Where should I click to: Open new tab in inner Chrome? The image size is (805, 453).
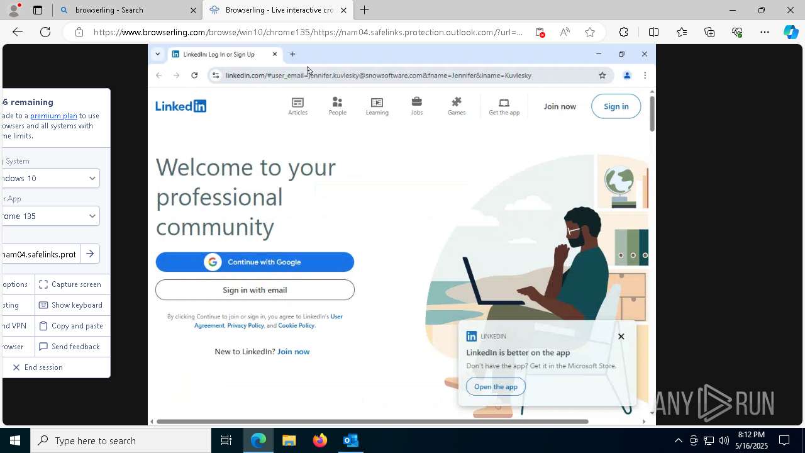292,54
